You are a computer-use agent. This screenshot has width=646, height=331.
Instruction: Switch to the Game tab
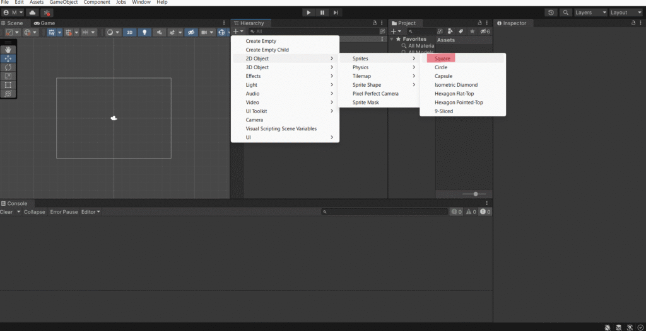tap(45, 23)
